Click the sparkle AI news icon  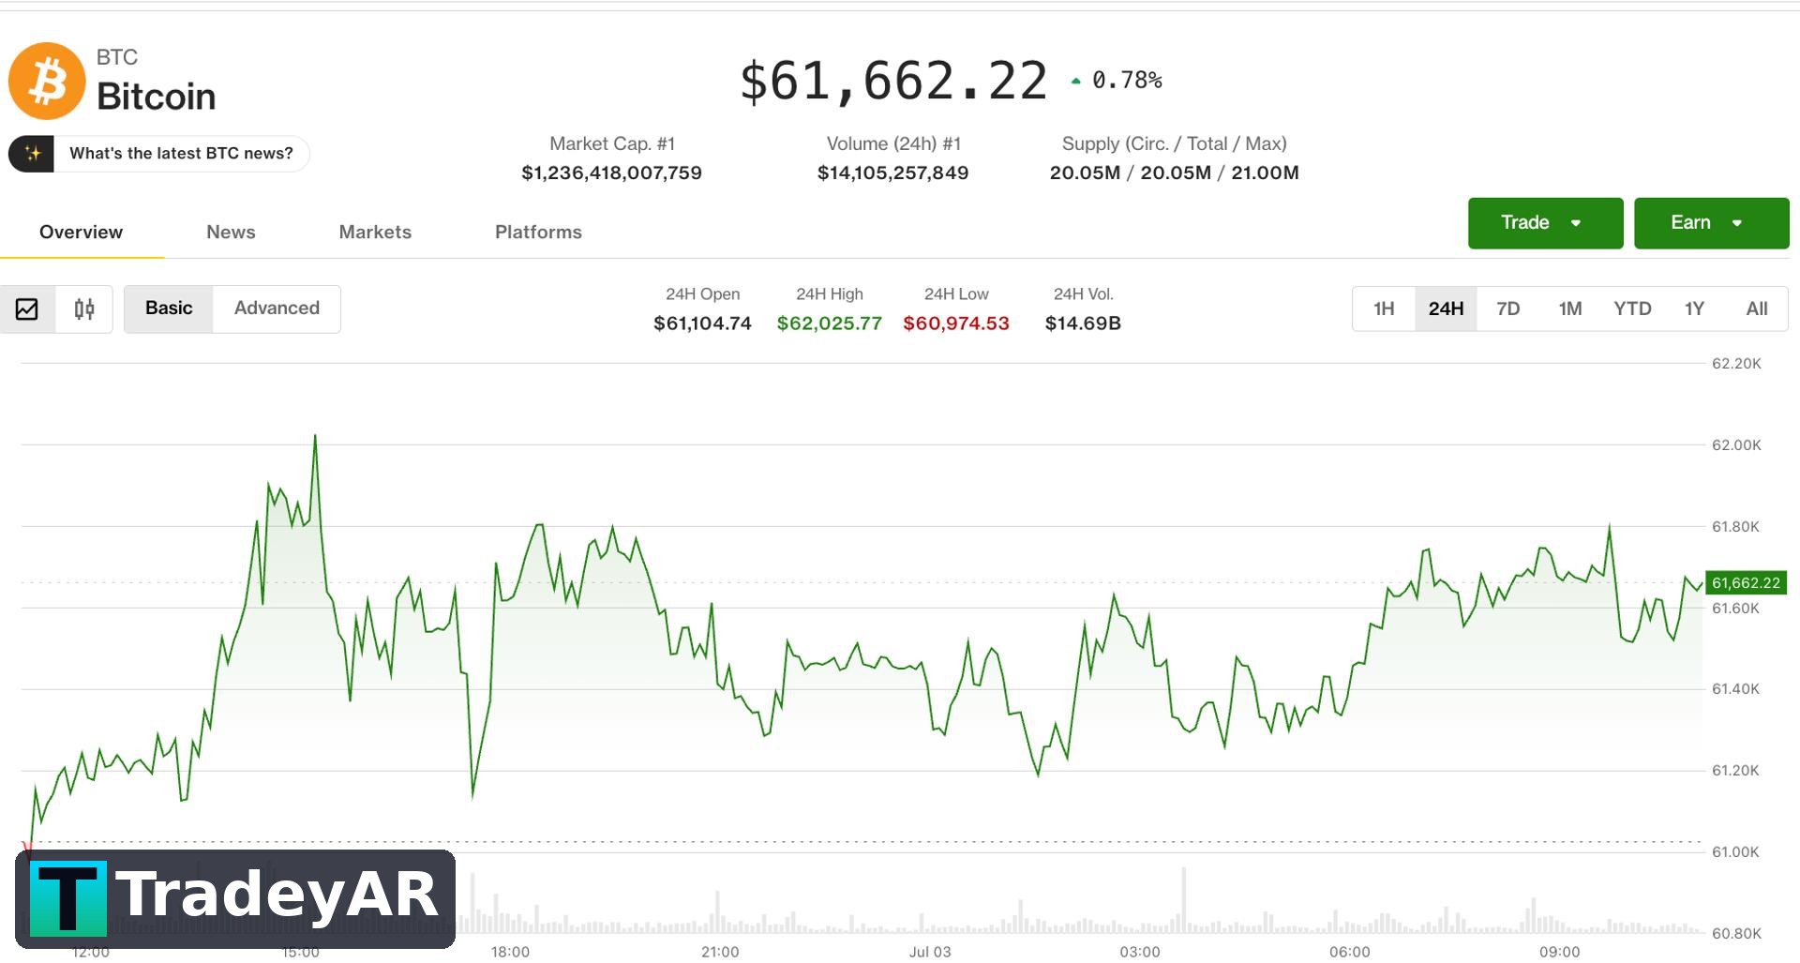[33, 154]
